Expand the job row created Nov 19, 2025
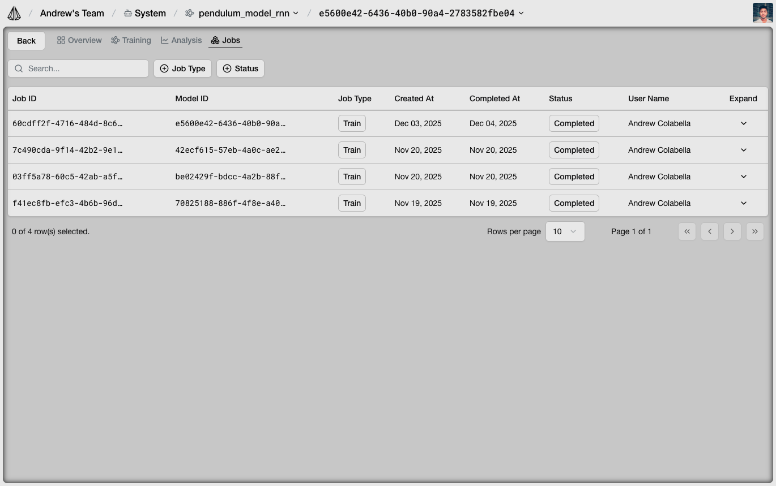The width and height of the screenshot is (776, 486). [x=744, y=203]
